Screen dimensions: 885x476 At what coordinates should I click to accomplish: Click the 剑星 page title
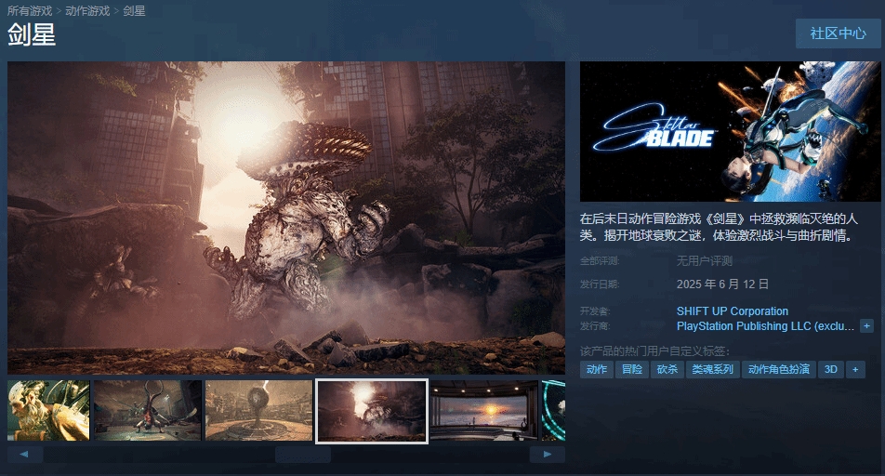coord(32,35)
